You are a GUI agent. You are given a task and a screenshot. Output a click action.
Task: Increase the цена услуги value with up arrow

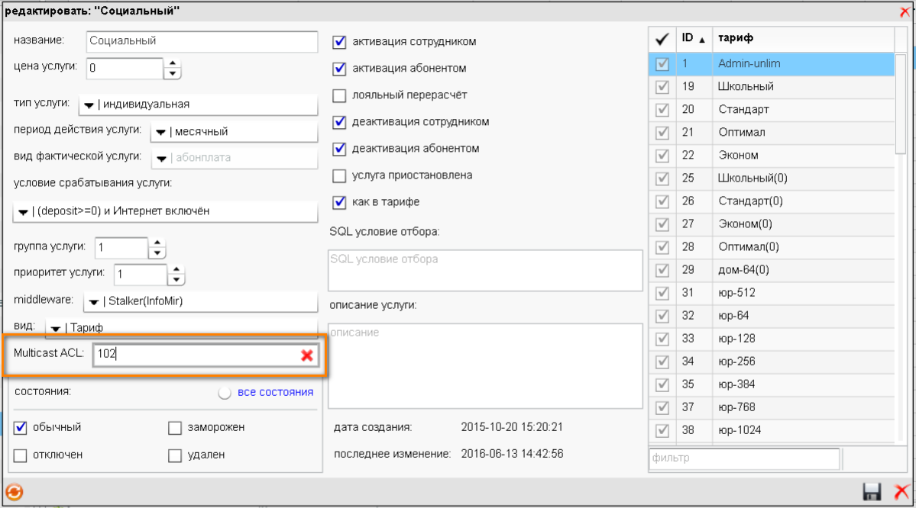coord(173,63)
